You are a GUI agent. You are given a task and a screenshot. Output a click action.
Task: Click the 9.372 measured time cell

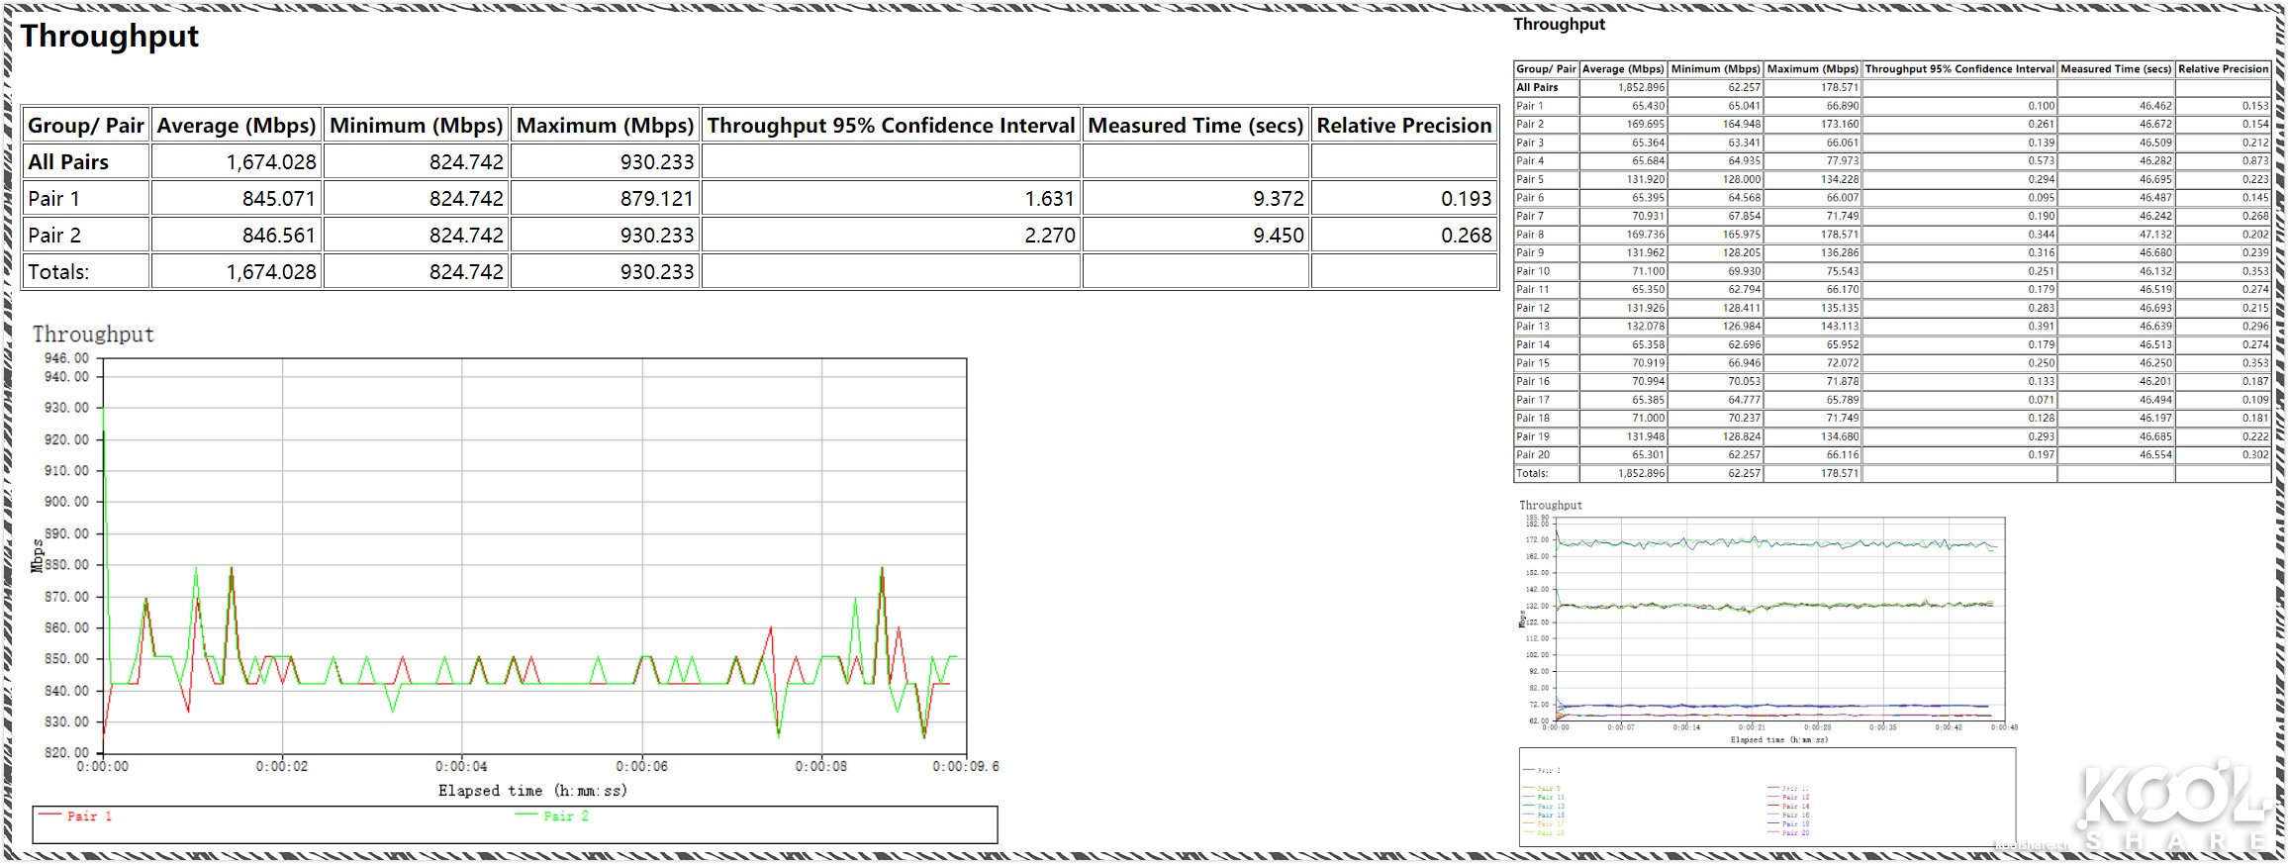click(1278, 199)
